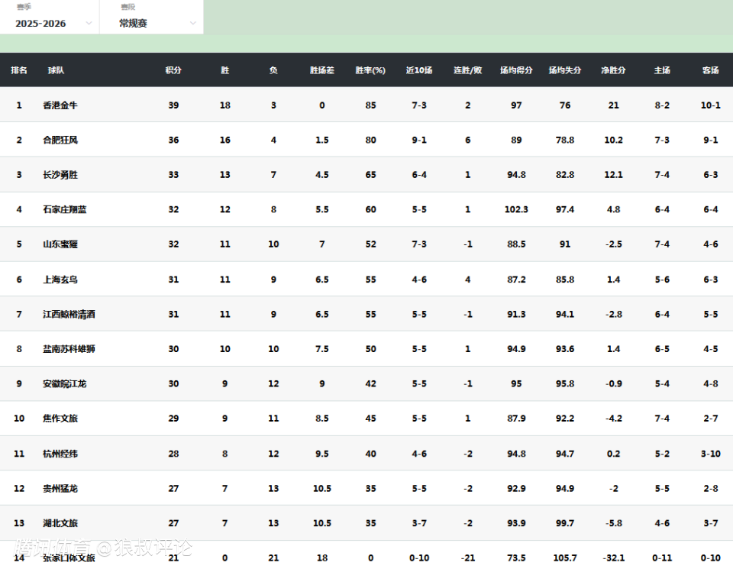Open team 香港金牛
733x569 pixels.
(x=60, y=105)
